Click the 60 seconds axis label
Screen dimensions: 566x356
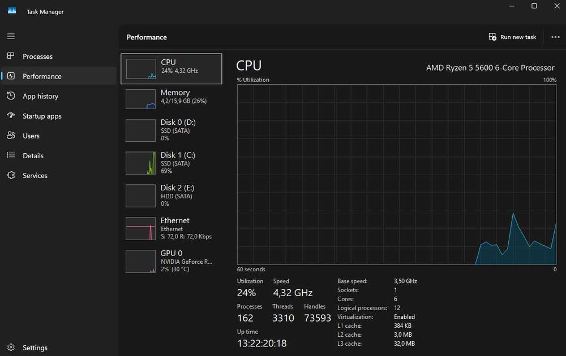click(x=251, y=270)
